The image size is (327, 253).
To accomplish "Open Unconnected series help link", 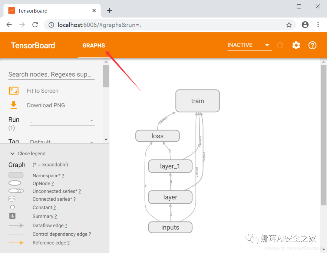I will pos(80,191).
